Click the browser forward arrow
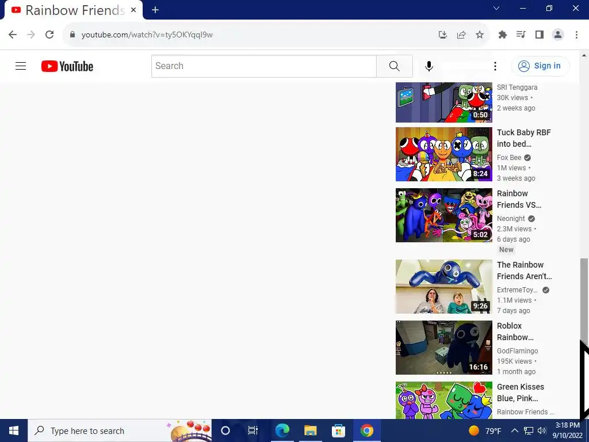Image resolution: width=589 pixels, height=442 pixels. (x=31, y=35)
